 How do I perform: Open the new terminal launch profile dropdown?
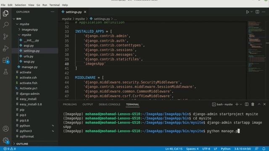point(241,104)
